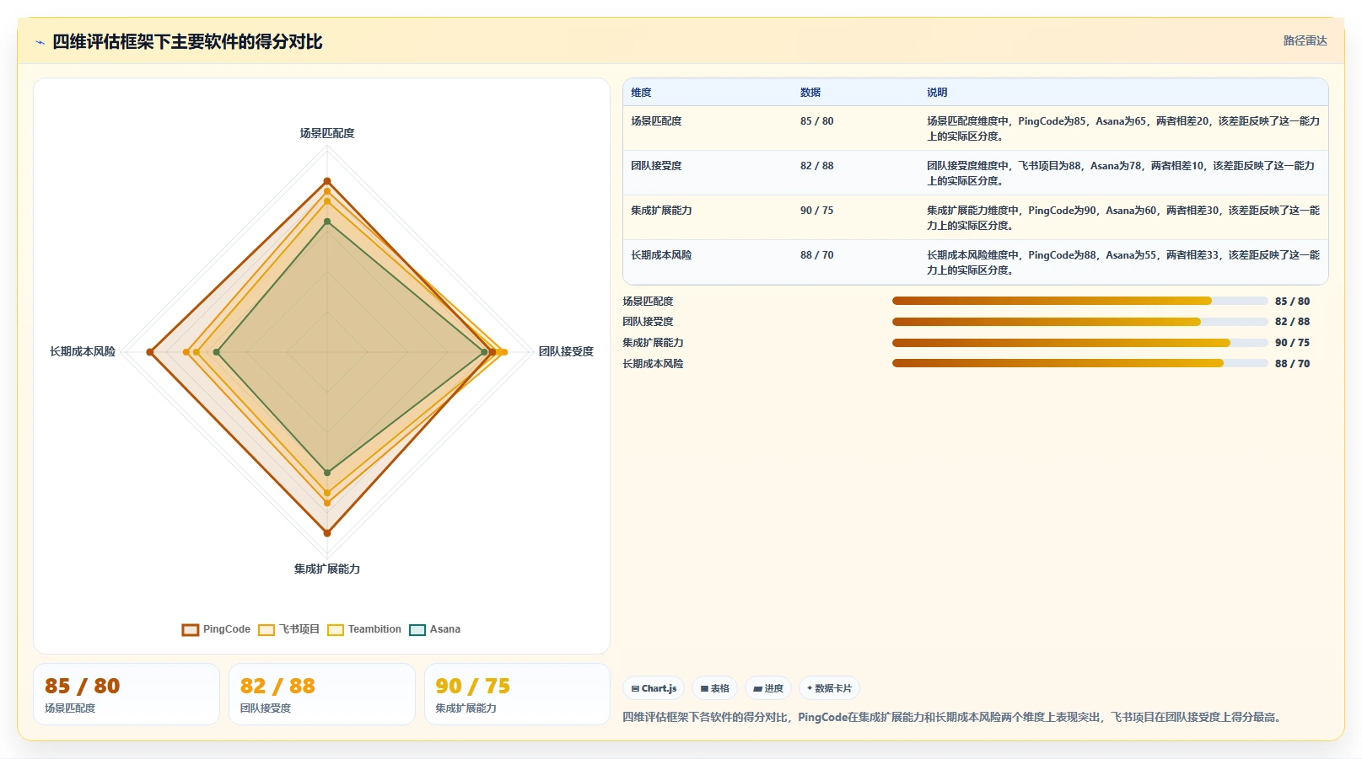The width and height of the screenshot is (1362, 759).
Task: Click the 82 / 88 value in table
Action: pyautogui.click(x=816, y=166)
